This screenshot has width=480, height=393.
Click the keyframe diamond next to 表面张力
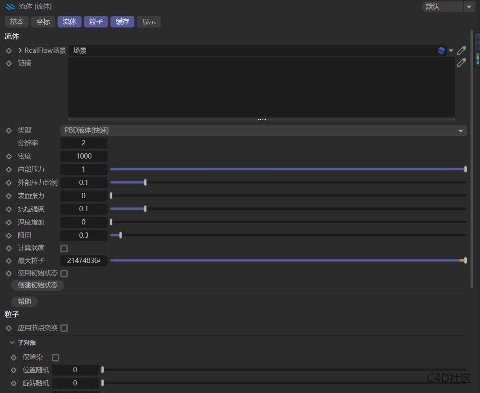pos(8,196)
